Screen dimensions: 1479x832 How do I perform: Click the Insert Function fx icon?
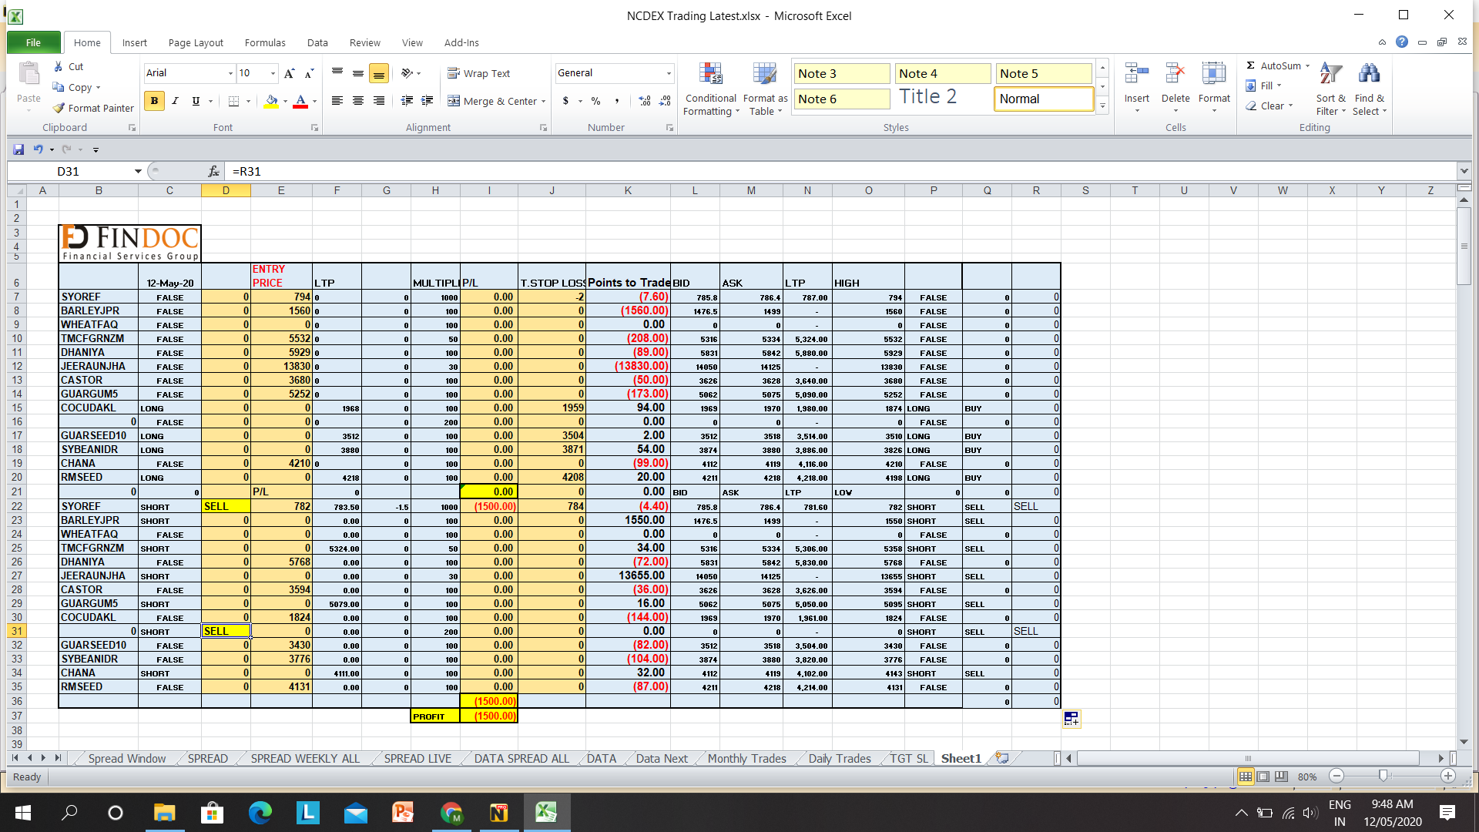(x=213, y=172)
